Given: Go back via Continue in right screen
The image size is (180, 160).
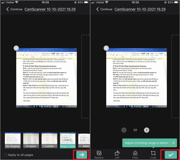Looking at the screenshot, I should click(104, 9).
